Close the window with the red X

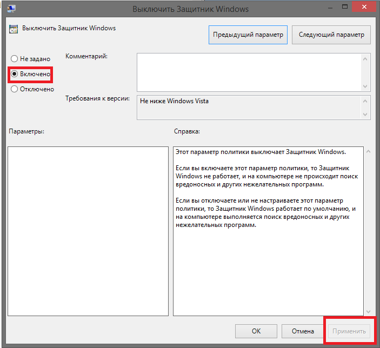[364, 7]
